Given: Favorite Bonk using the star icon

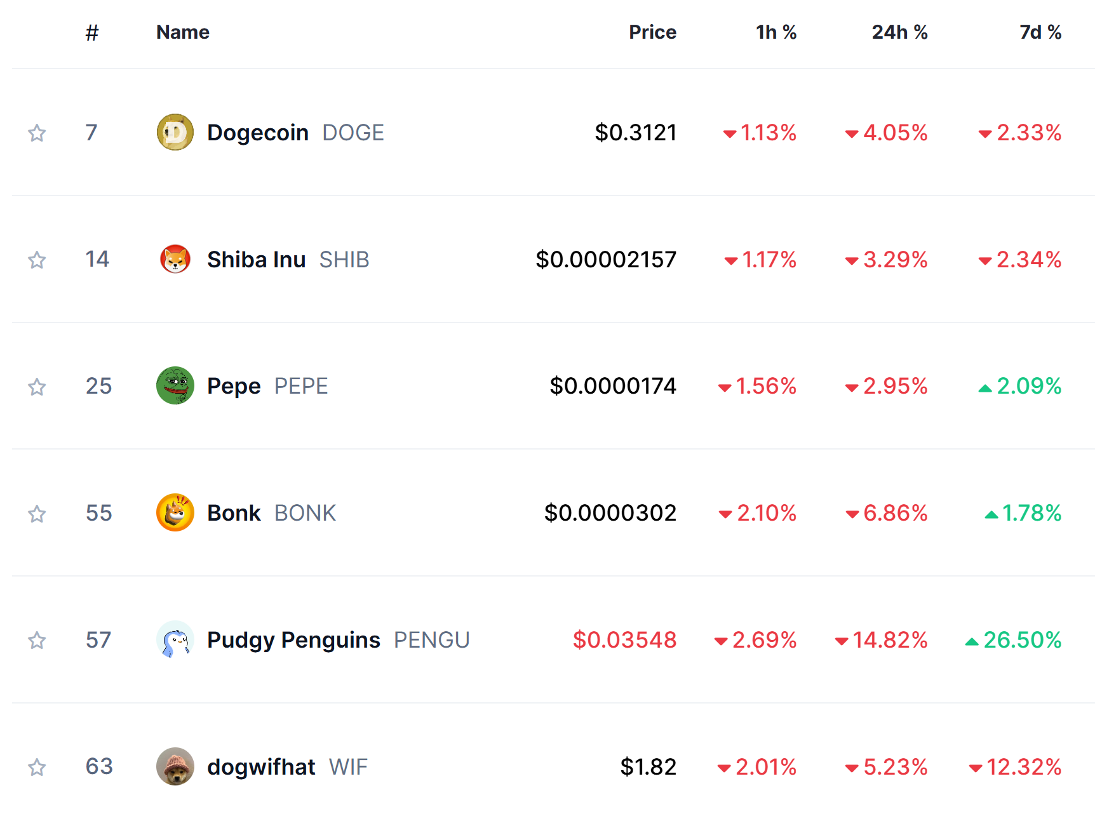Looking at the screenshot, I should pyautogui.click(x=37, y=514).
